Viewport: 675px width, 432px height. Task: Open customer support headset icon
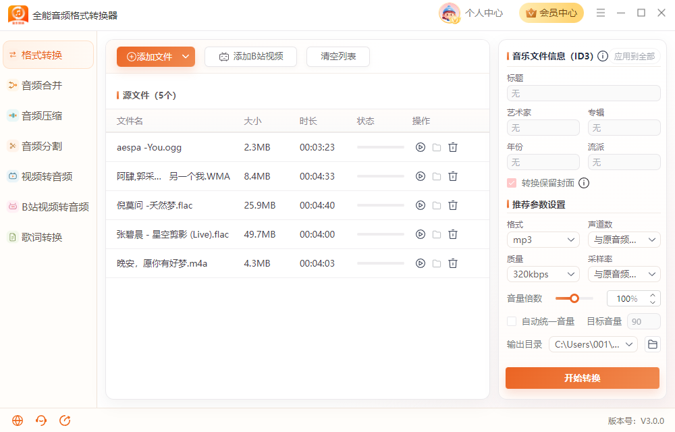click(x=41, y=421)
